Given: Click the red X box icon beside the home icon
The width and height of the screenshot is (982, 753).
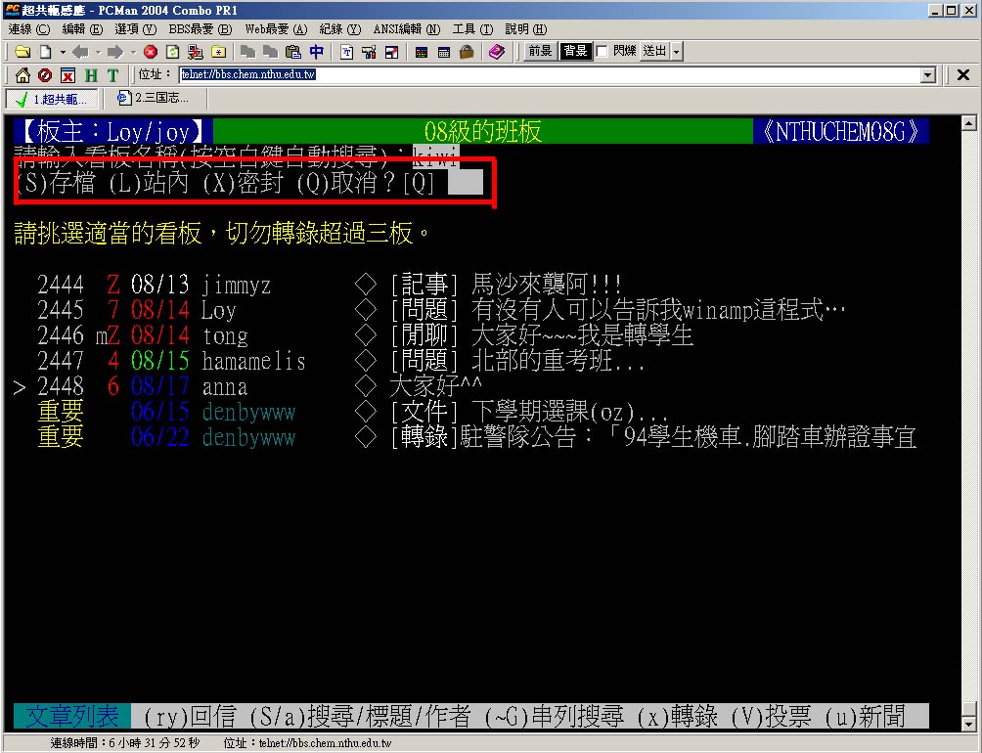Looking at the screenshot, I should coord(67,75).
